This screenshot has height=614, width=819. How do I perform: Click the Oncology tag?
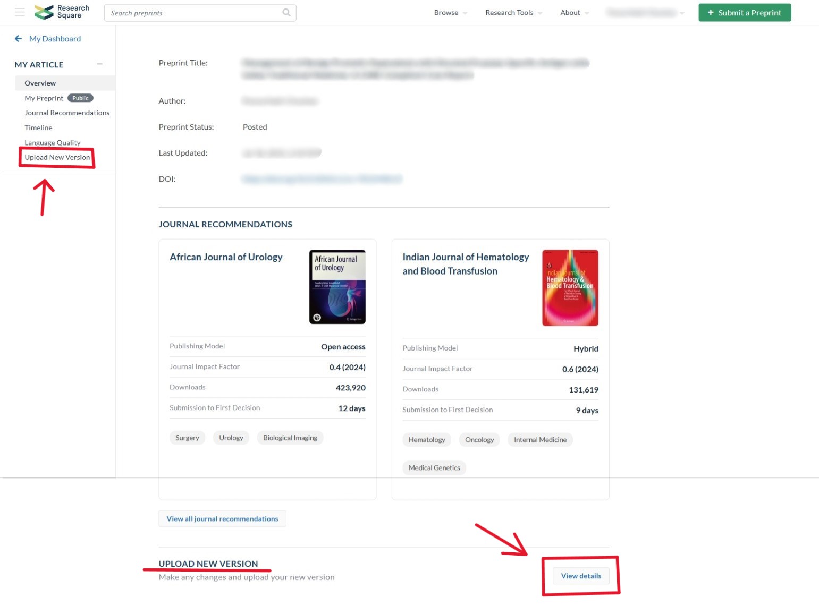[x=479, y=440]
